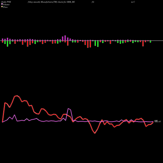Click the 'Daily PVM' chart title
The width and height of the screenshot is (163, 163).
pos(6,2)
